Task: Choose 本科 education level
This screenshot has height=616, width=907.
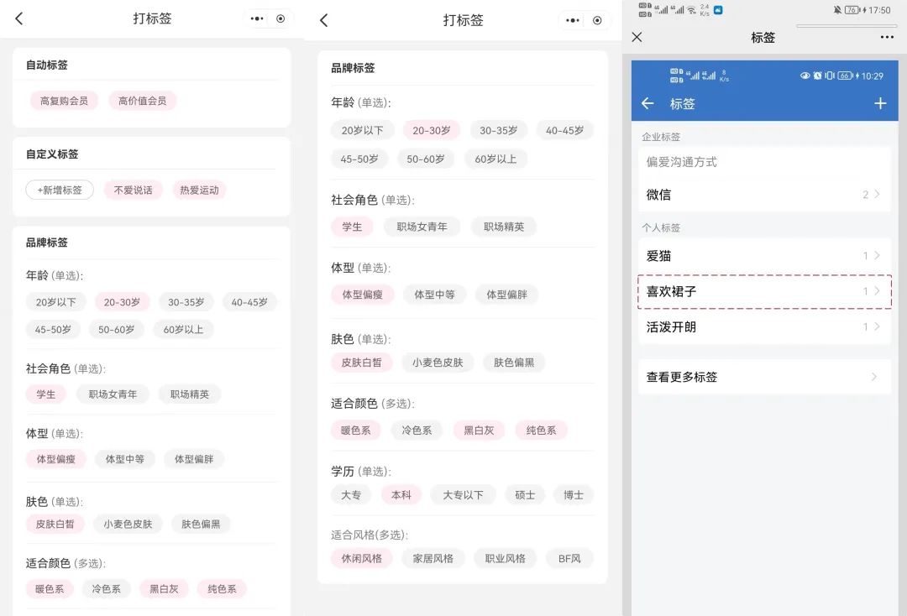Action: click(x=401, y=494)
